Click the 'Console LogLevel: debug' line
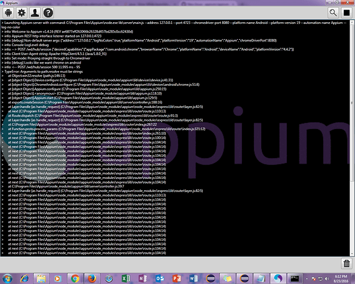 pyautogui.click(x=25, y=45)
